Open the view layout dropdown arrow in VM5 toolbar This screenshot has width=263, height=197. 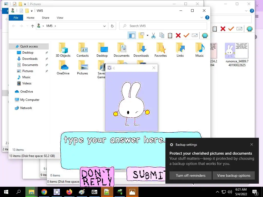147,35
